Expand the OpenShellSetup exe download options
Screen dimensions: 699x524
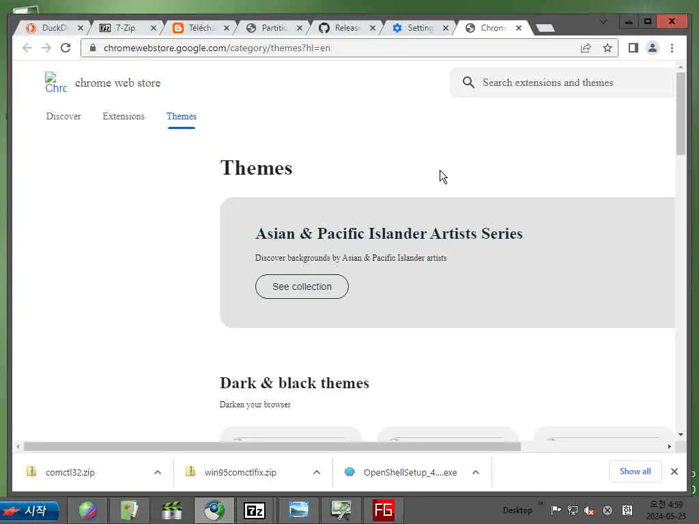pos(476,472)
